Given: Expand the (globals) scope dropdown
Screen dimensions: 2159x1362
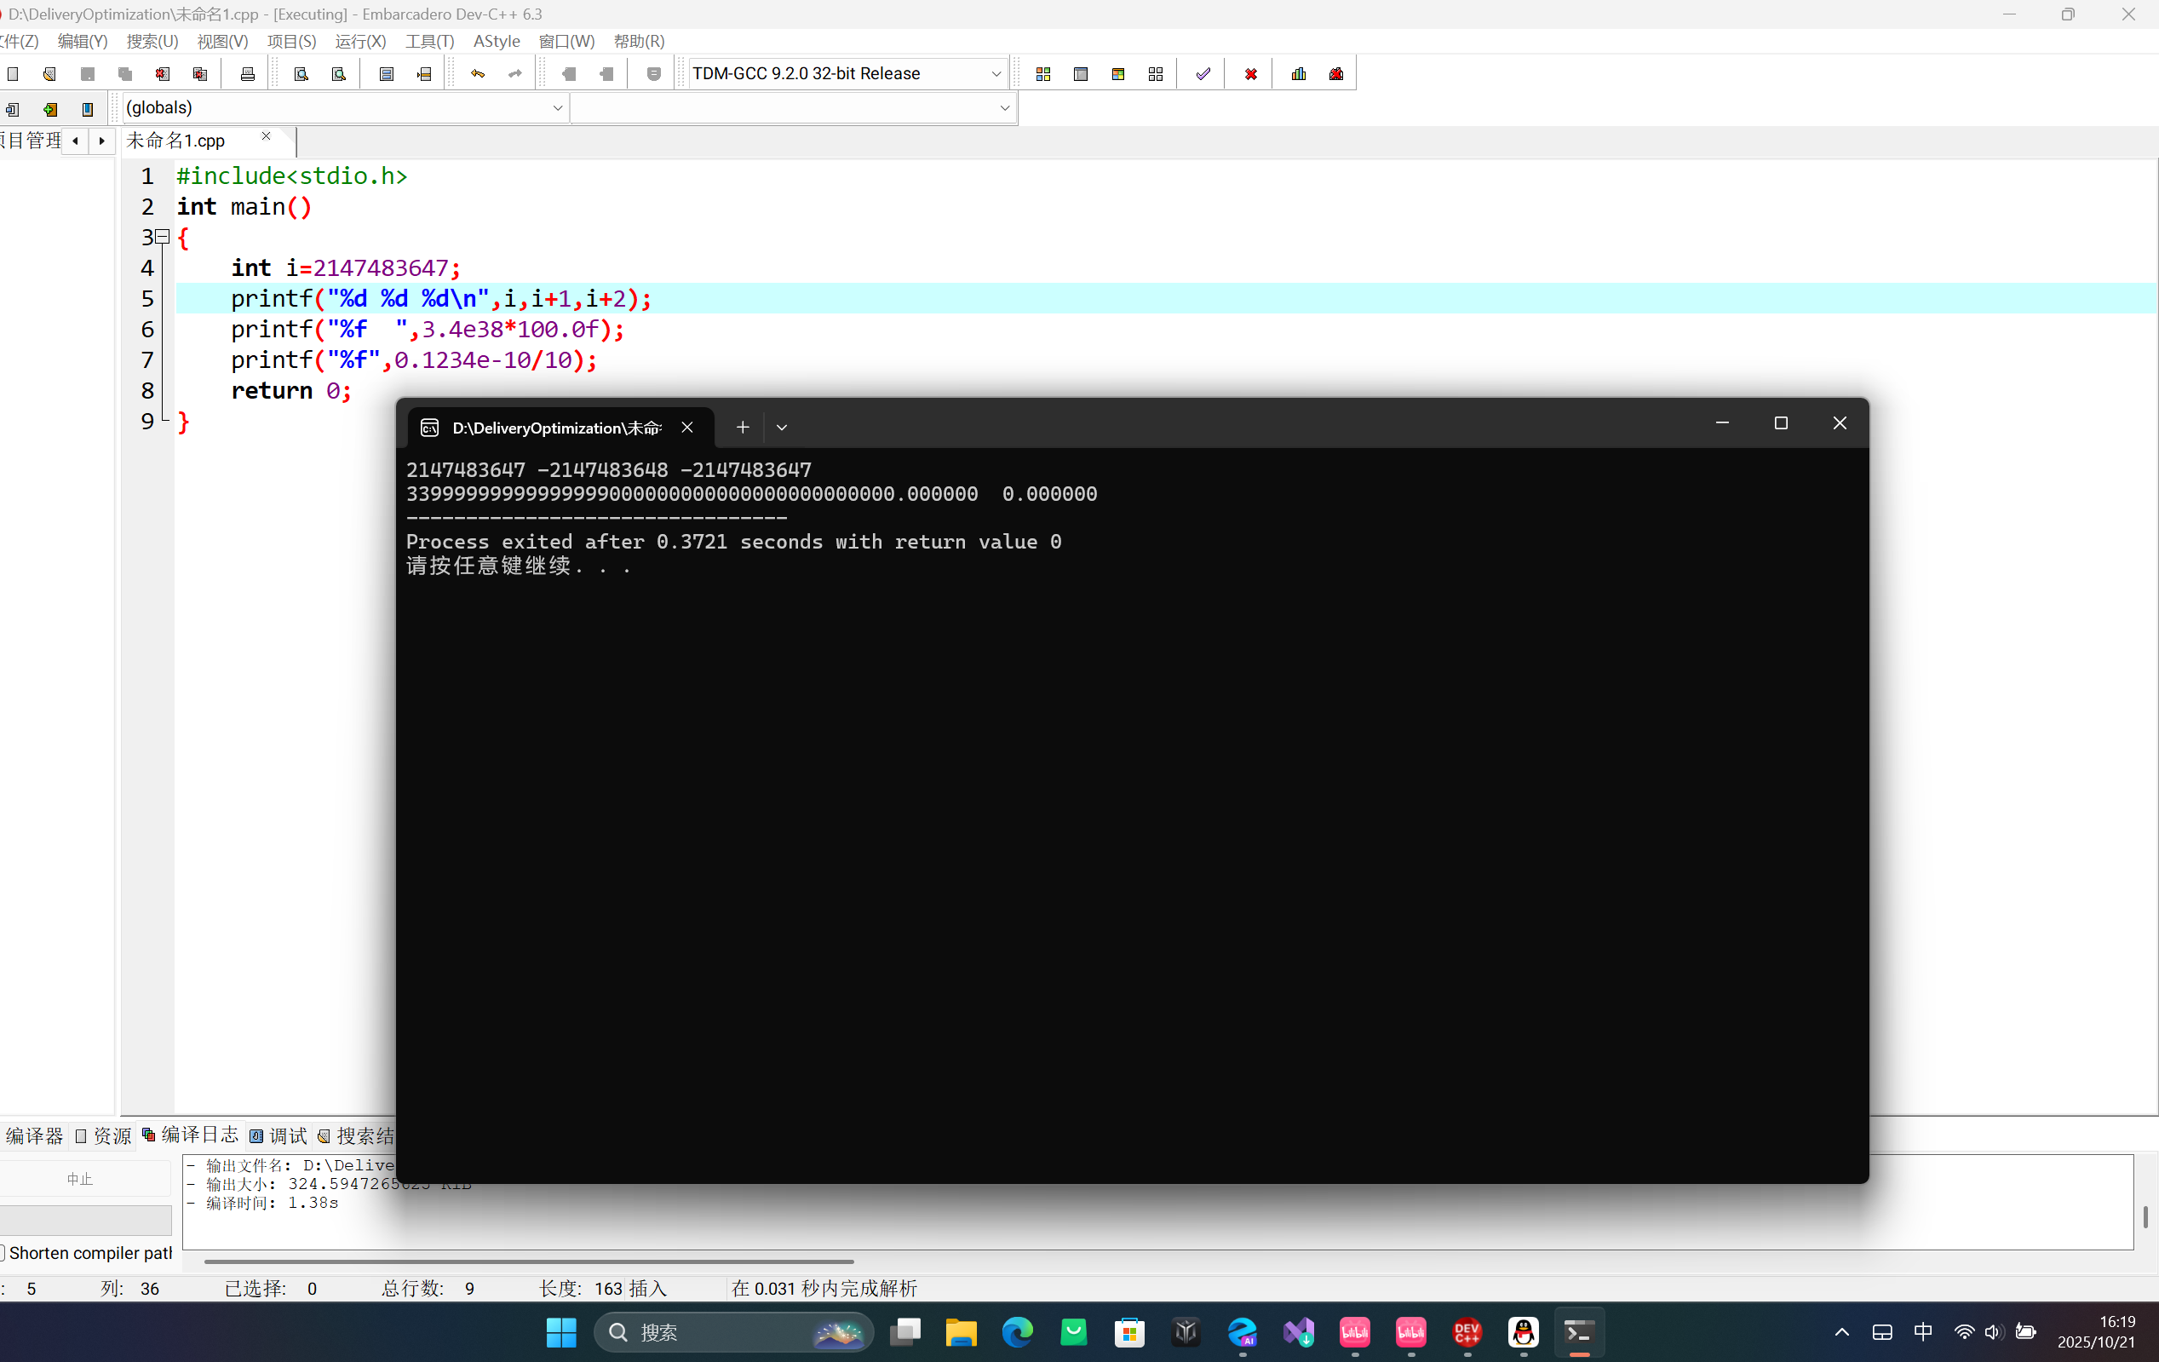Looking at the screenshot, I should tap(557, 108).
